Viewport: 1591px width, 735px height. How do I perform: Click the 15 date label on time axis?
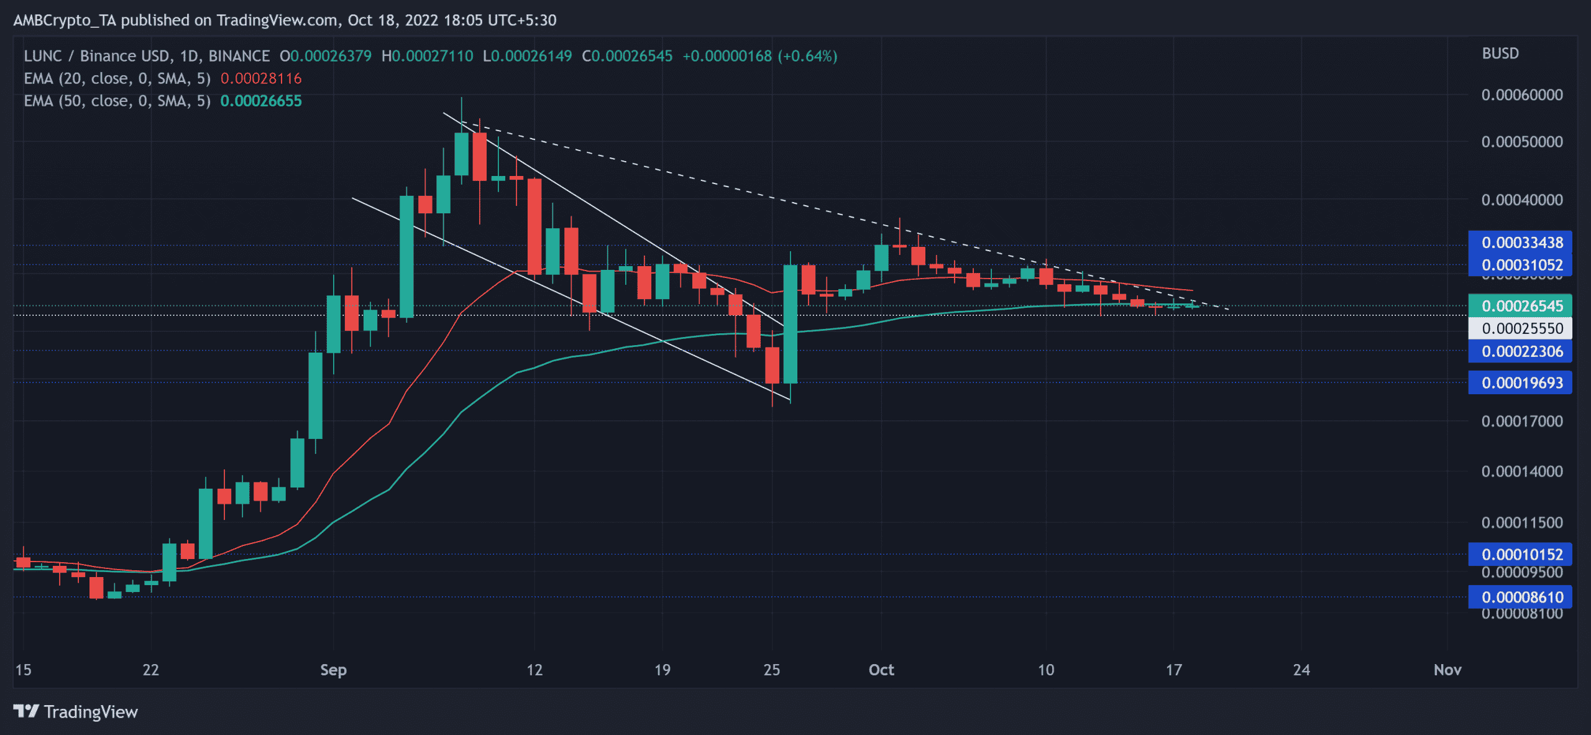coord(23,670)
